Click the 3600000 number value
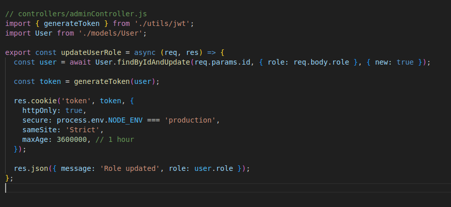The width and height of the screenshot is (451, 207). pyautogui.click(x=71, y=140)
